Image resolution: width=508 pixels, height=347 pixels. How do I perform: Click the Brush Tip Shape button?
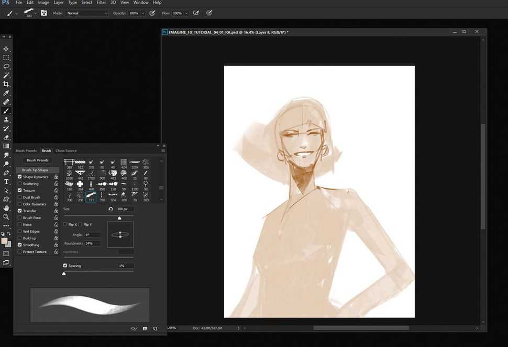[x=36, y=170]
